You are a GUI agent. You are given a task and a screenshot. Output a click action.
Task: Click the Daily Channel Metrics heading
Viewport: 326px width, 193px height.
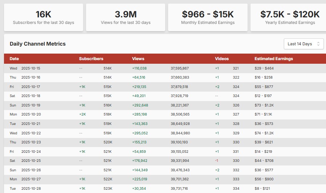pyautogui.click(x=38, y=44)
